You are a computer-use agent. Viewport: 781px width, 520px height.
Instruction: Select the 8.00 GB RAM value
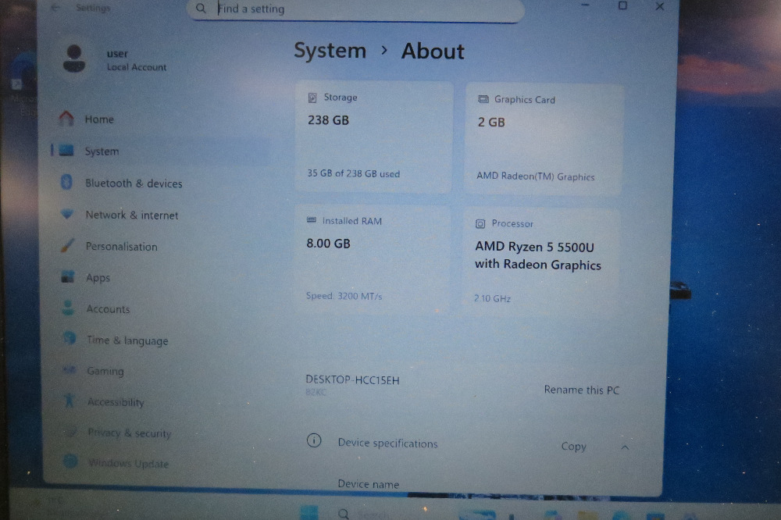(328, 244)
